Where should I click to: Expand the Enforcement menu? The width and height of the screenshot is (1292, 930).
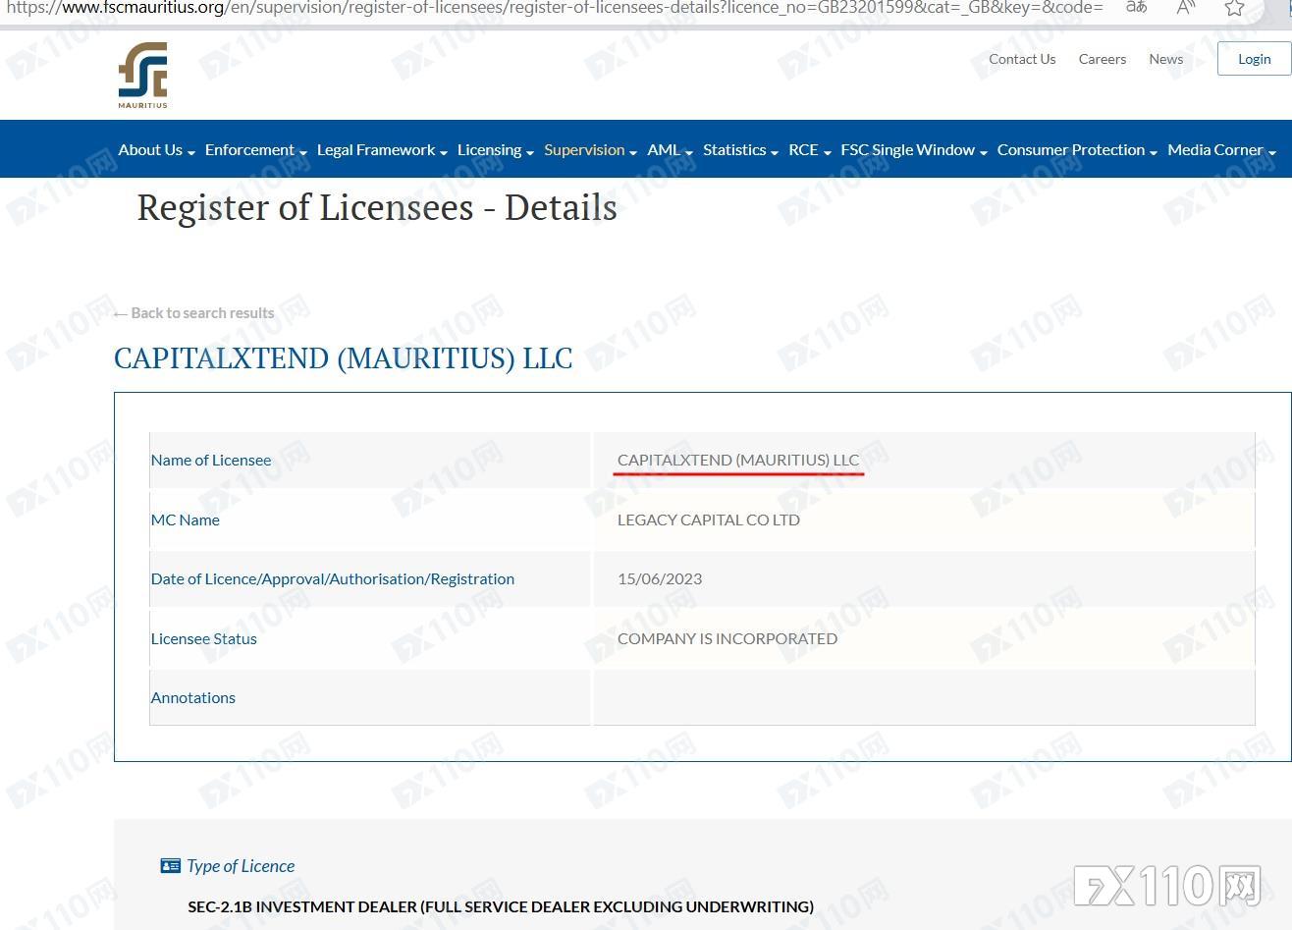[x=255, y=150]
